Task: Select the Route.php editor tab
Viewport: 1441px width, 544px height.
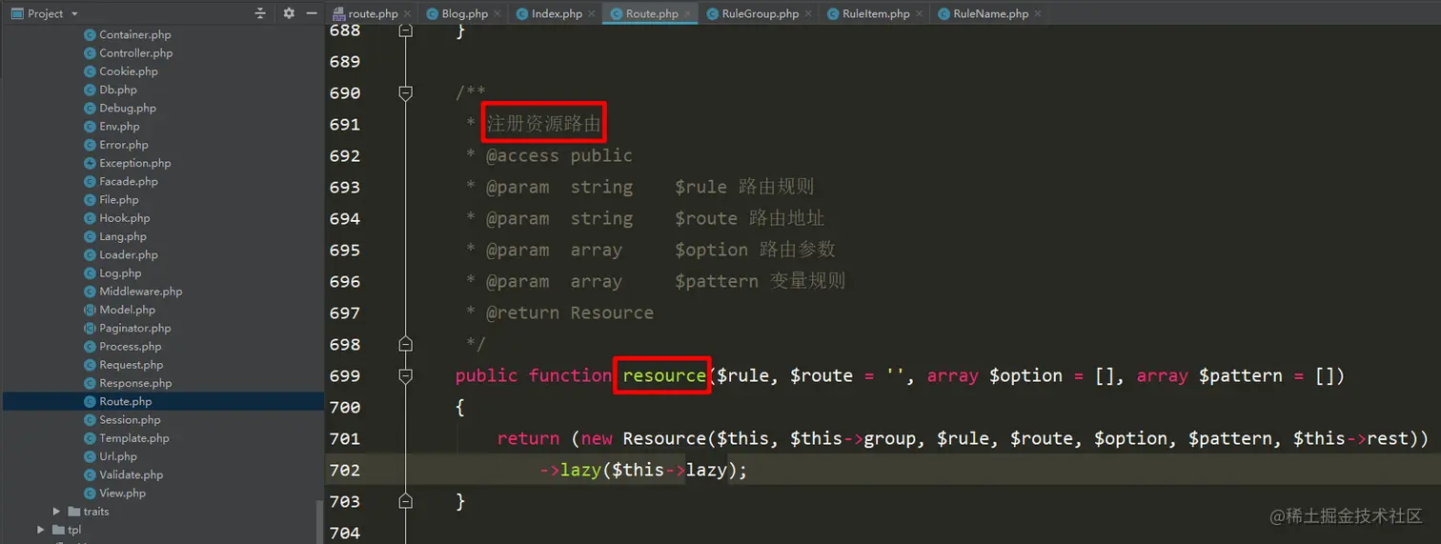Action: (x=651, y=13)
